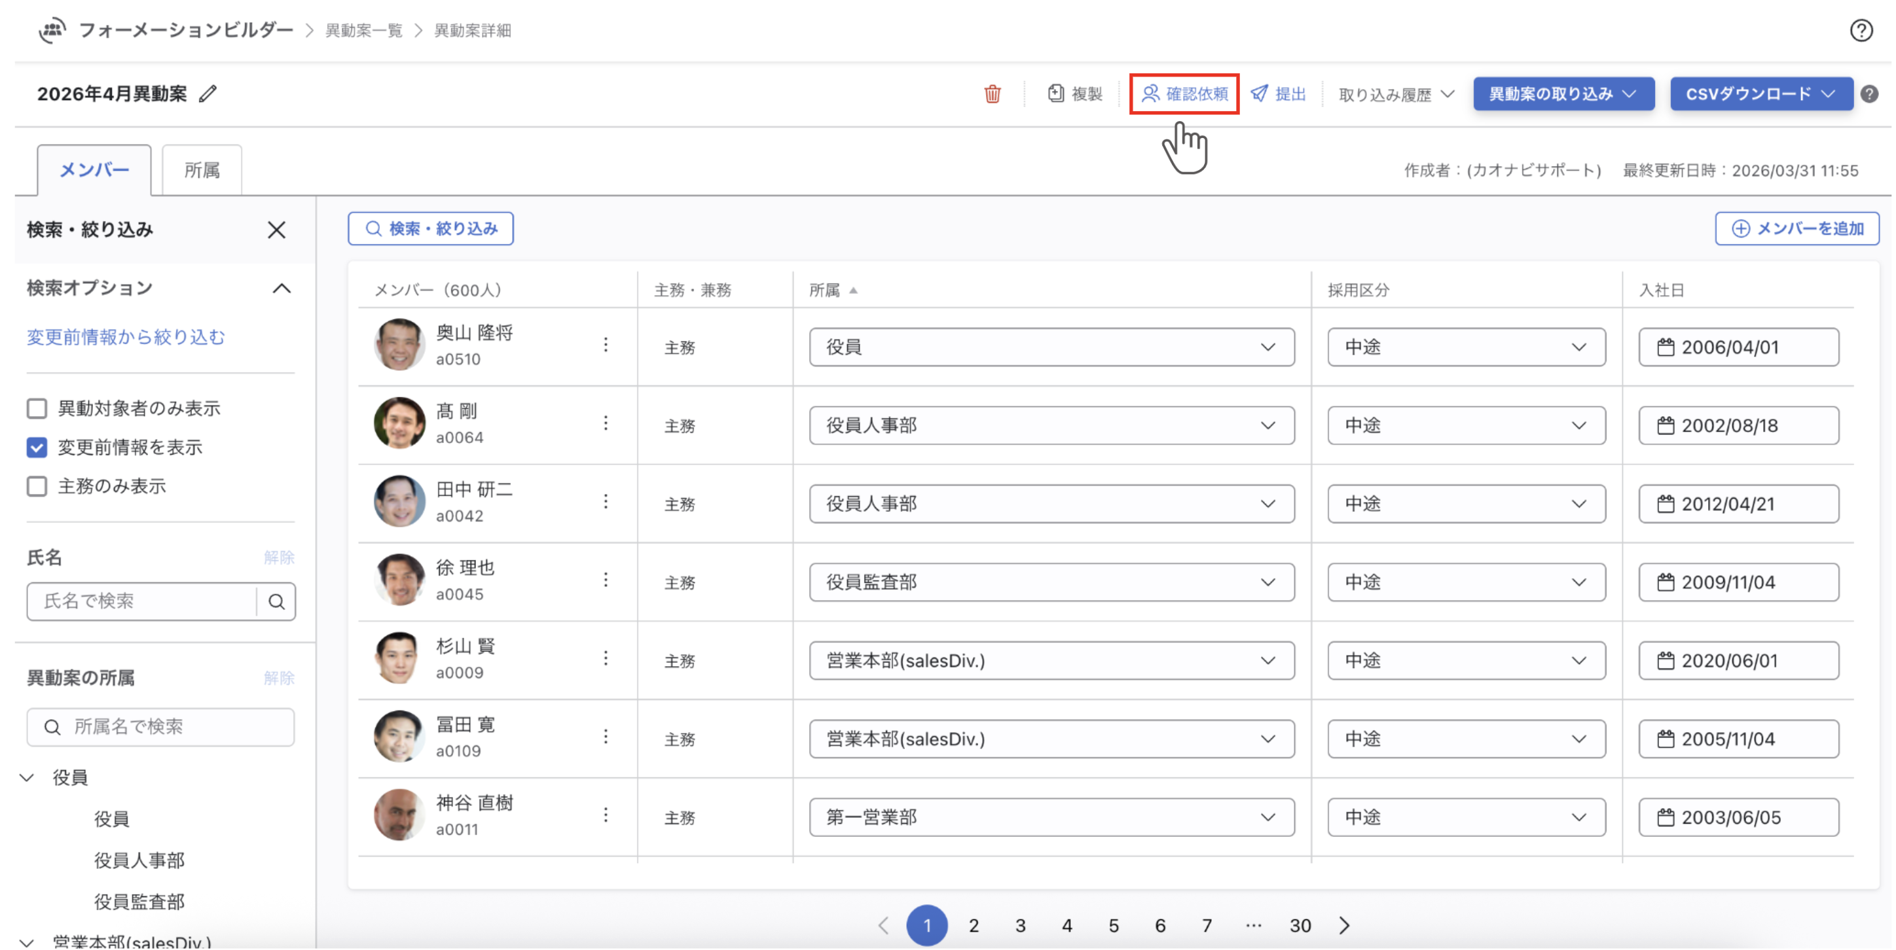Go to 異動案一覧 in breadcrumb
The width and height of the screenshot is (1896, 950).
(x=364, y=30)
